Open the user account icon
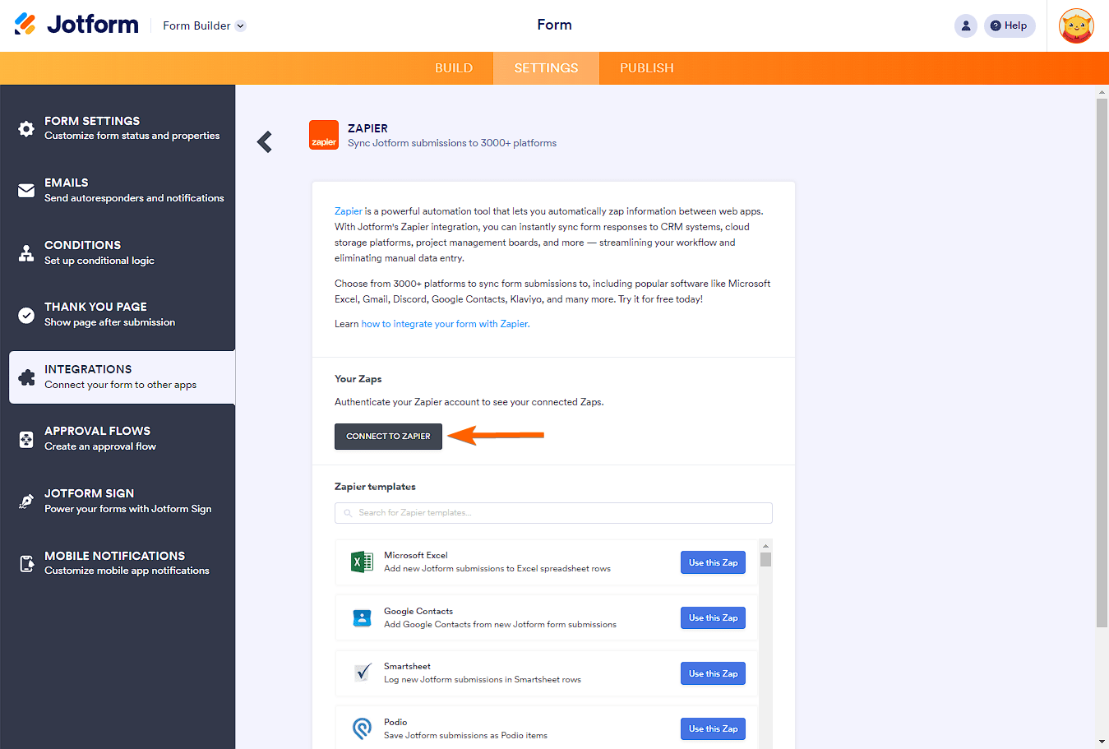This screenshot has height=749, width=1109. tap(966, 25)
